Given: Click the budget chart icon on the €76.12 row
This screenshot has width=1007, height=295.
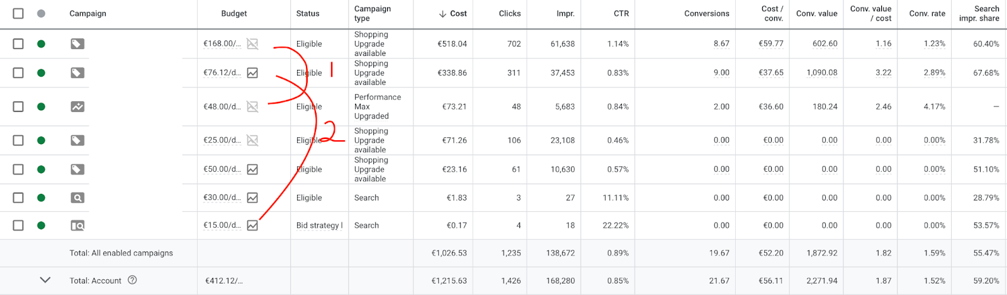Looking at the screenshot, I should pos(252,73).
